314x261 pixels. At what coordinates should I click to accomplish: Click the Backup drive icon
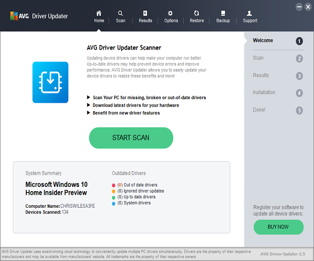coord(223,13)
